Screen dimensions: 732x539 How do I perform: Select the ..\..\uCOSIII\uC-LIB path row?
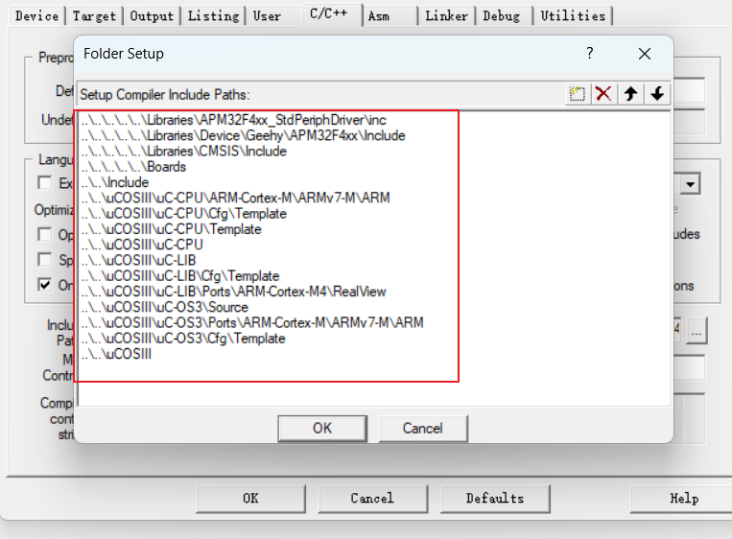(x=138, y=261)
